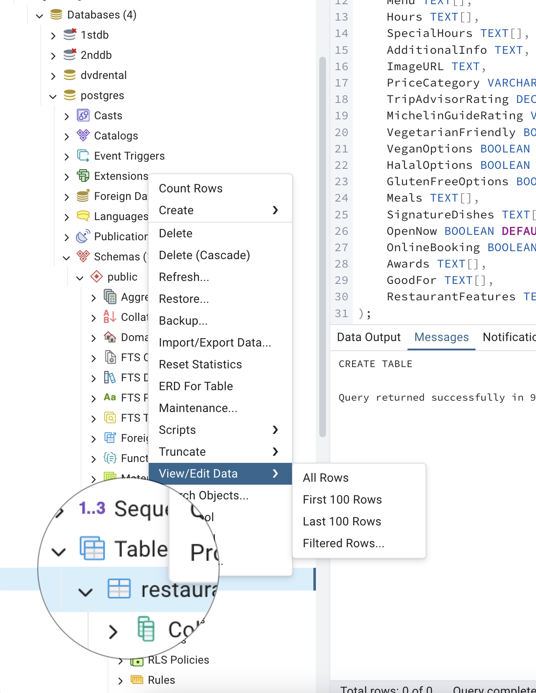This screenshot has width=536, height=693.
Task: Click the dvdrental database icon
Action: [70, 75]
